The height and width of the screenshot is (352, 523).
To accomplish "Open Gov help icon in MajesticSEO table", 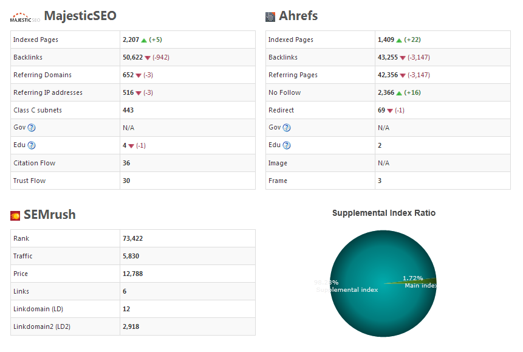I will [32, 128].
